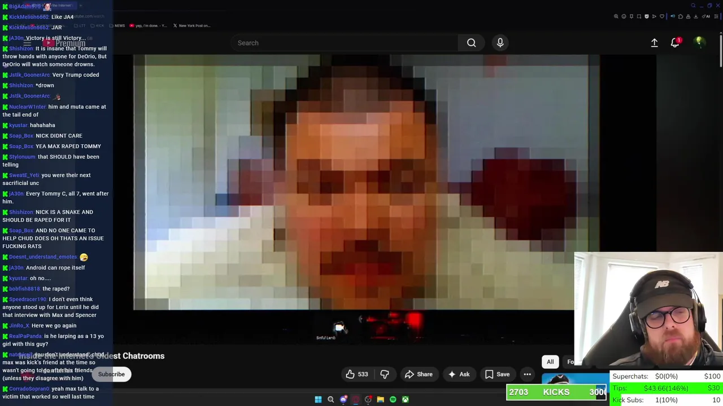
Task: Open the AI assistant toolbar icon
Action: tap(706, 16)
